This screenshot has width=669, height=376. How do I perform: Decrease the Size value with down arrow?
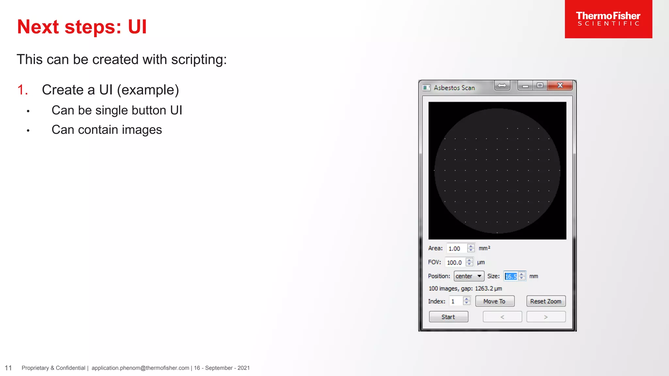click(x=522, y=278)
